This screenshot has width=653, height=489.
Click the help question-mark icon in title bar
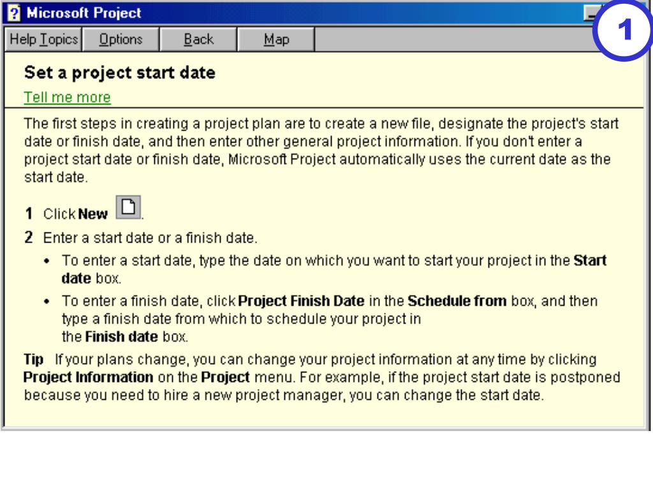coord(13,13)
